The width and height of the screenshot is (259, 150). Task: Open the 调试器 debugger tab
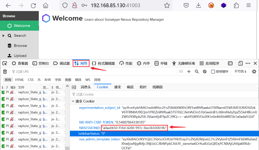62,63
